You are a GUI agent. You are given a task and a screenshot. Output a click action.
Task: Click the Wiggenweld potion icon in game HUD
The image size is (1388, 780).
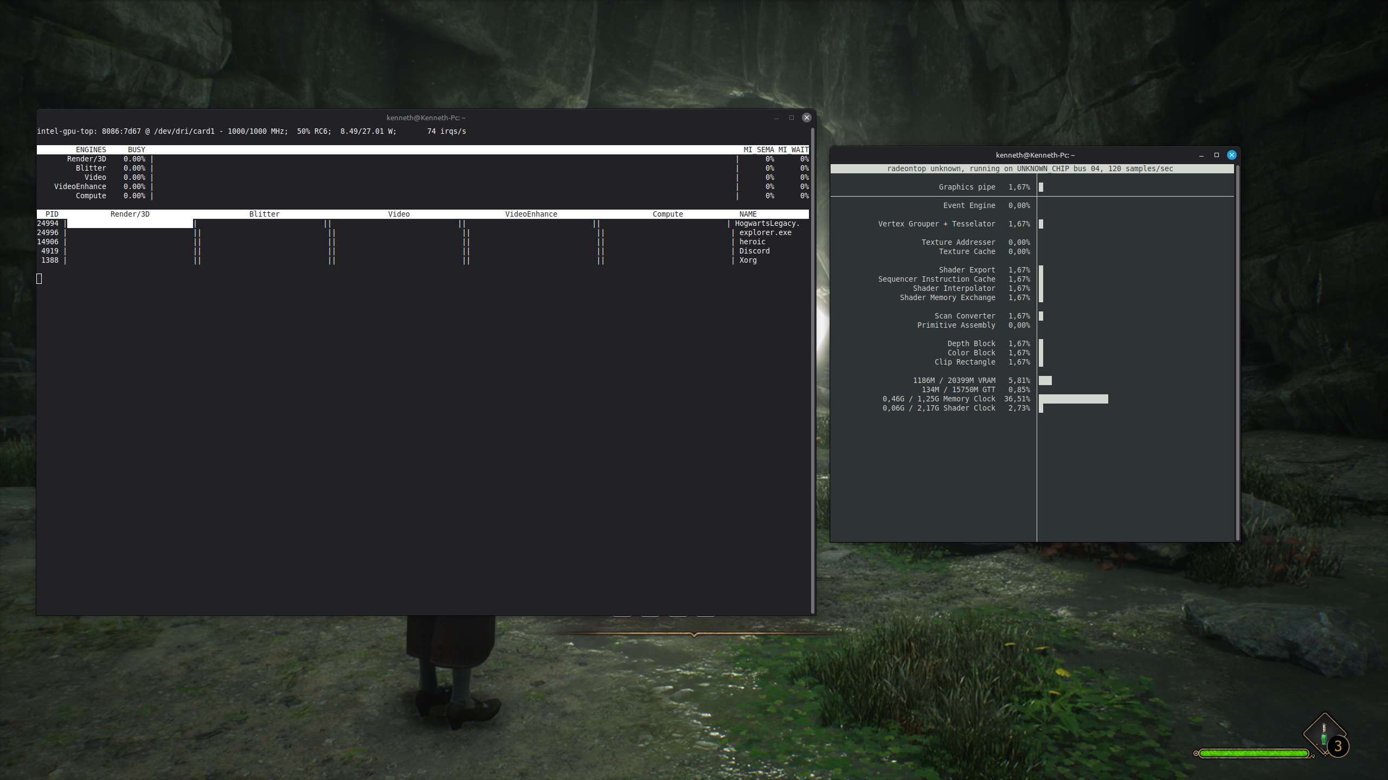coord(1324,734)
